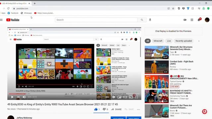This screenshot has height=119, width=212.
Task: Open the share page icon in address bar
Action: click(169, 8)
